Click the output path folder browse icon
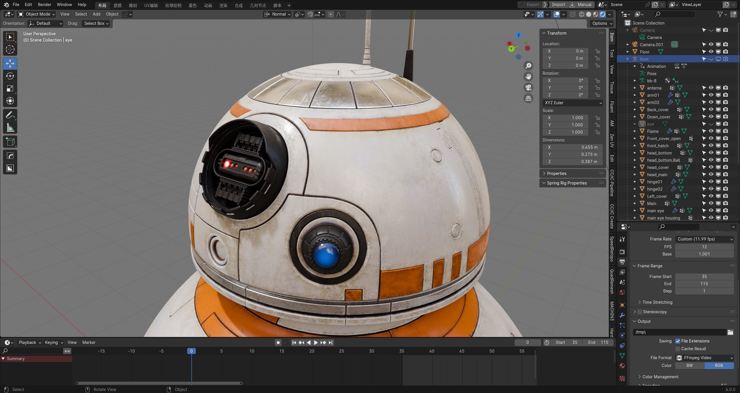740x393 pixels. (730, 332)
